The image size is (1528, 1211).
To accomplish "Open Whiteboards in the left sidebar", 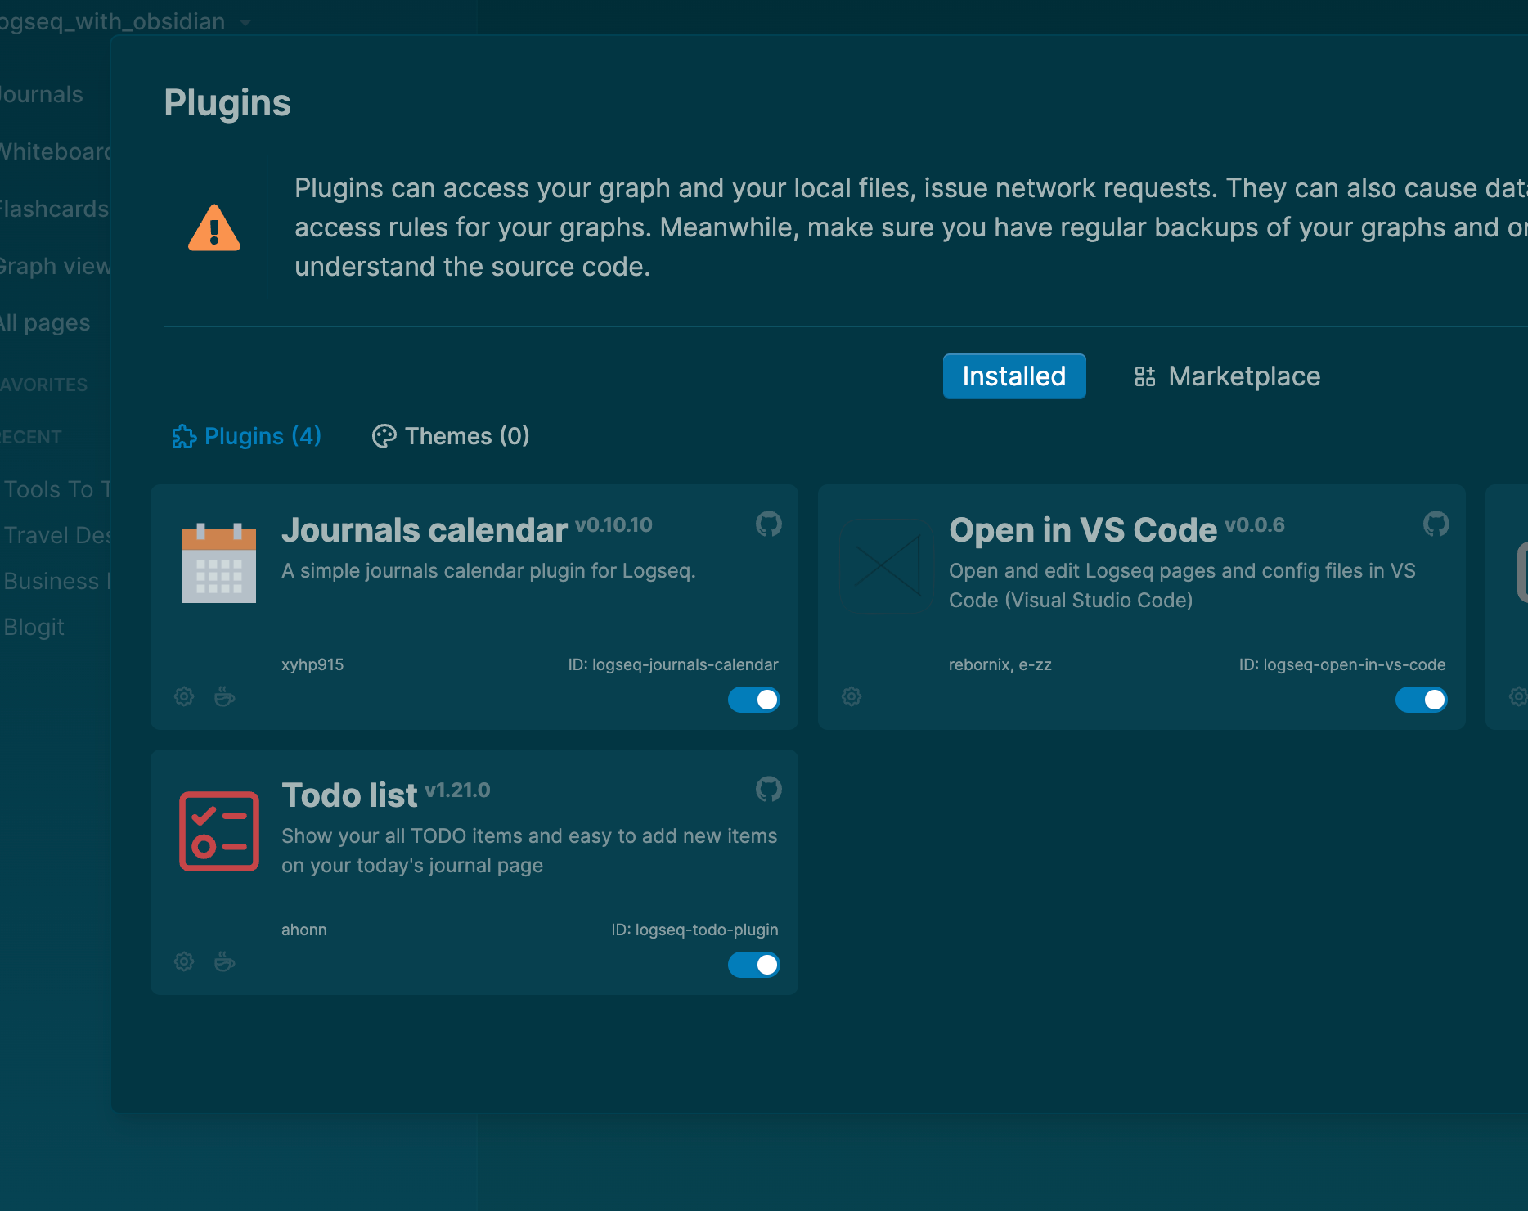I will click(x=55, y=151).
